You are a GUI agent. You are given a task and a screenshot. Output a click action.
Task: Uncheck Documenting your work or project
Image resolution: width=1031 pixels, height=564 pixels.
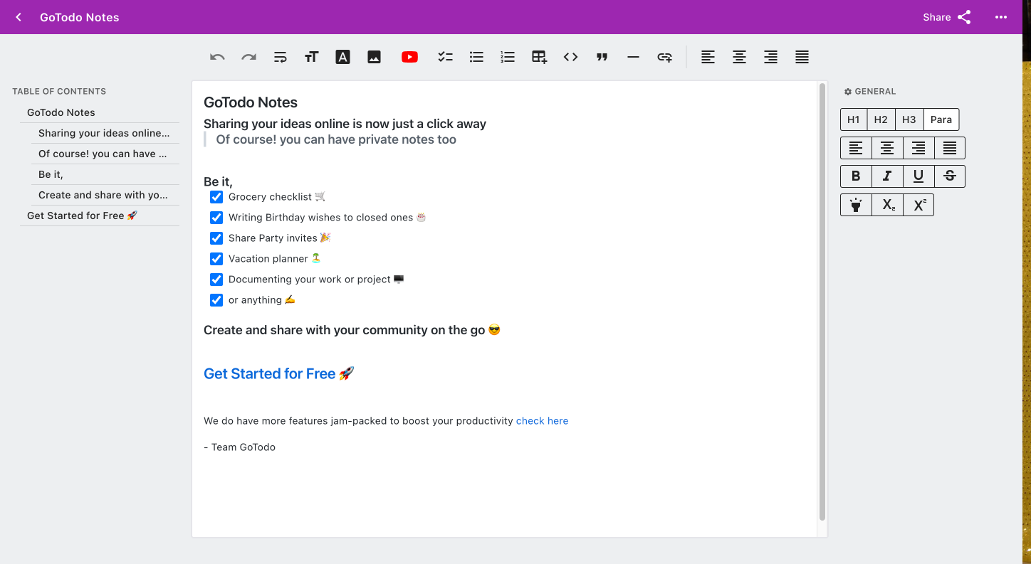tap(216, 280)
